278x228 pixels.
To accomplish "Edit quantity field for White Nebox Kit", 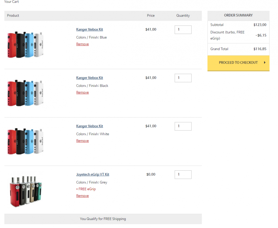I will (x=183, y=126).
